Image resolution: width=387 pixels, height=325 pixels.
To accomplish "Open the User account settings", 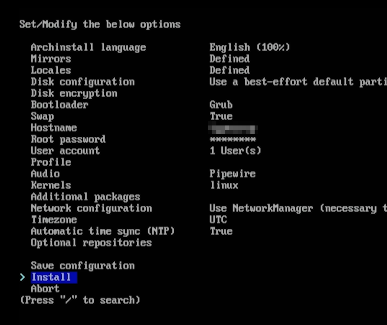I will (65, 151).
